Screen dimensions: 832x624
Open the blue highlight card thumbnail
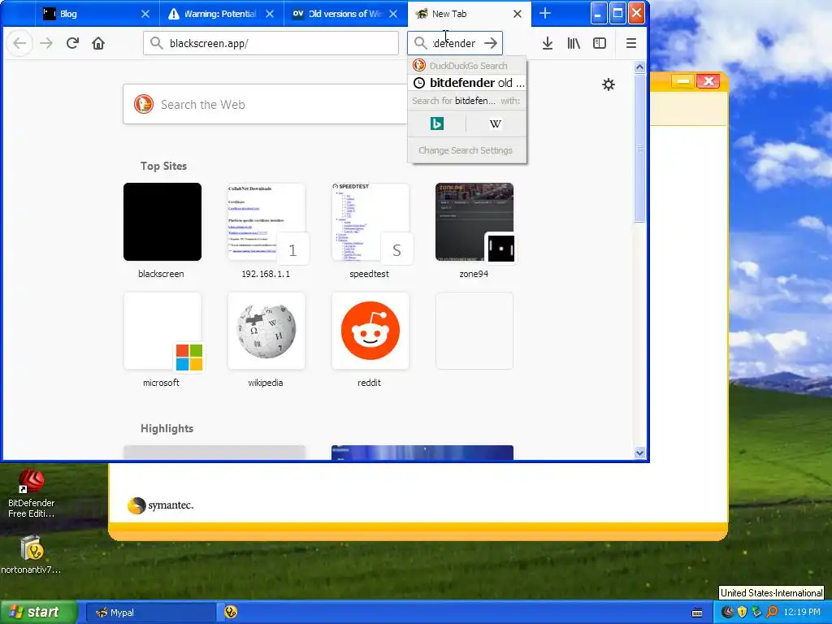(422, 453)
